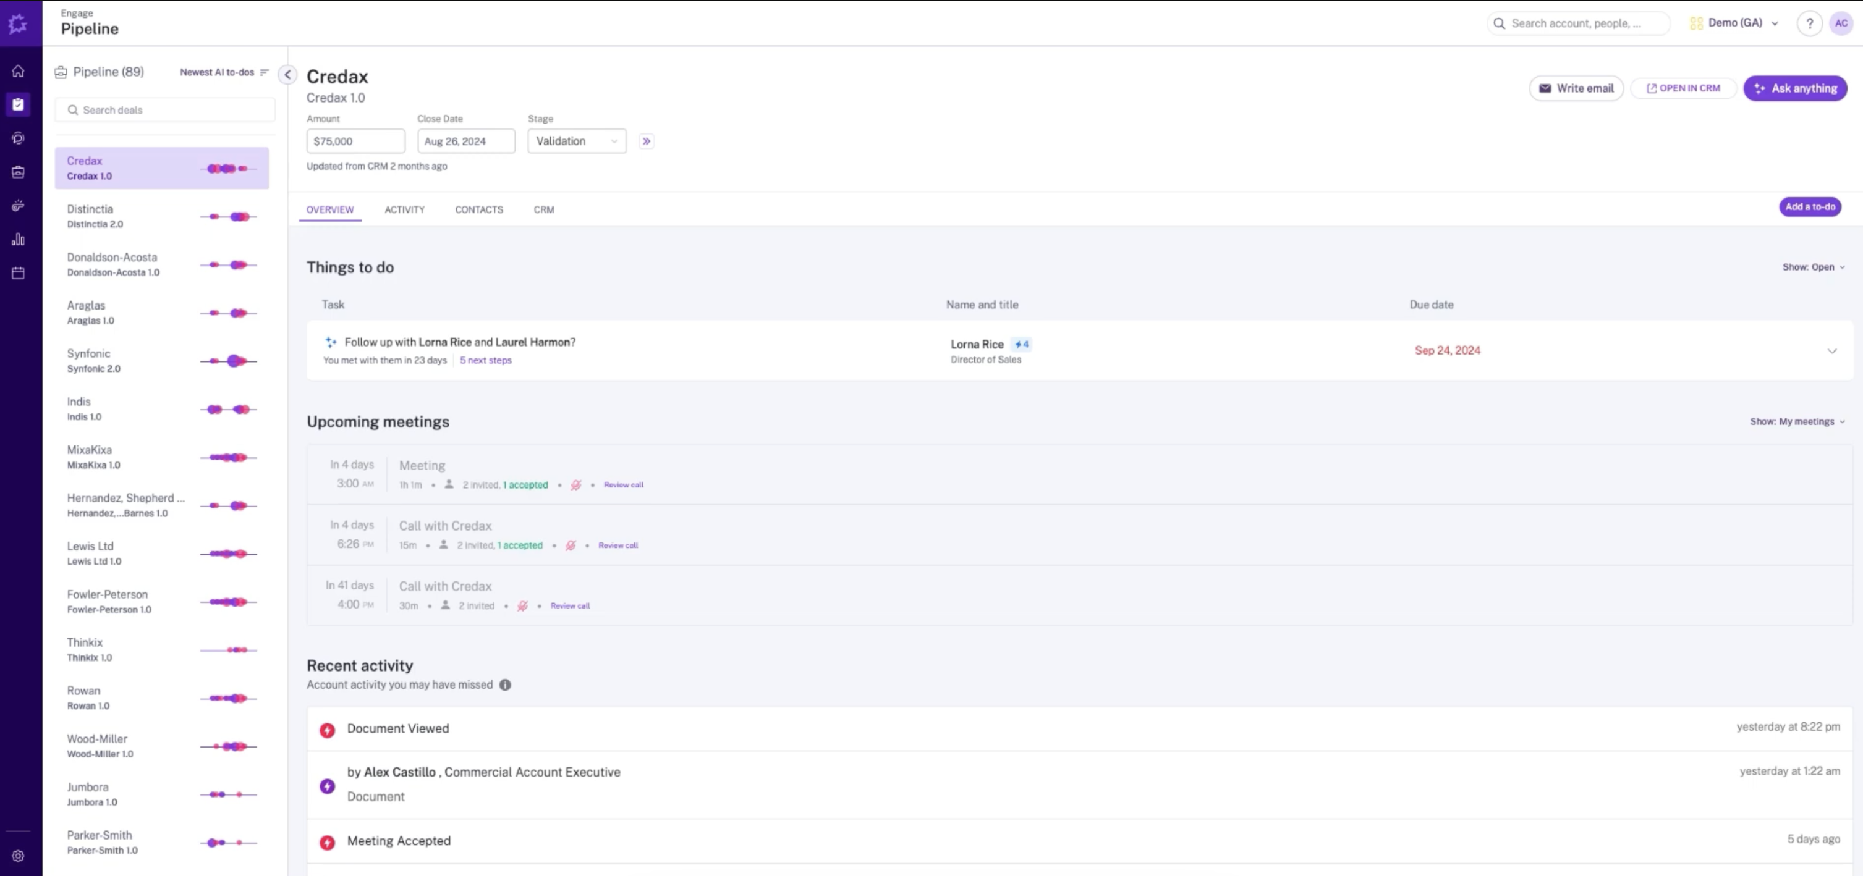1863x876 pixels.
Task: Click the Ask anything button
Action: point(1795,88)
